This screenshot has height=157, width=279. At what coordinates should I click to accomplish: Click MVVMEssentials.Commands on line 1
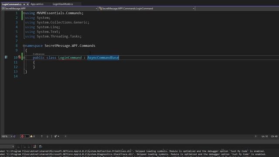59,13
